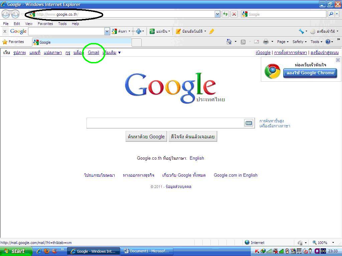This screenshot has width=342, height=256.
Task: Click the red Stop loading icon
Action: 234,14
